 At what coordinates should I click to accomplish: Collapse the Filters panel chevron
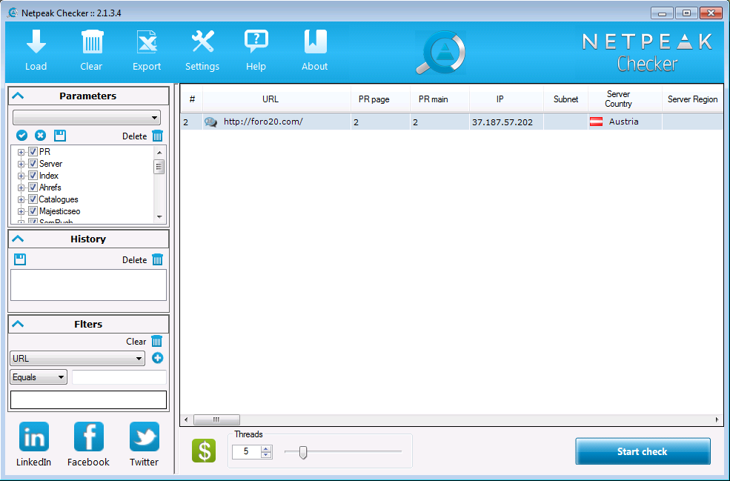click(x=18, y=324)
